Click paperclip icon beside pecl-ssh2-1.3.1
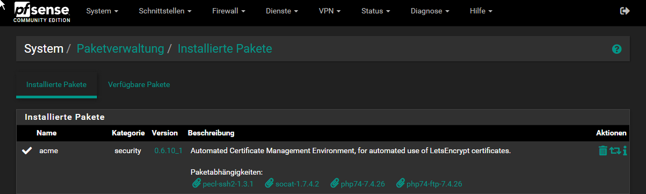The height and width of the screenshot is (194, 646). click(x=196, y=184)
